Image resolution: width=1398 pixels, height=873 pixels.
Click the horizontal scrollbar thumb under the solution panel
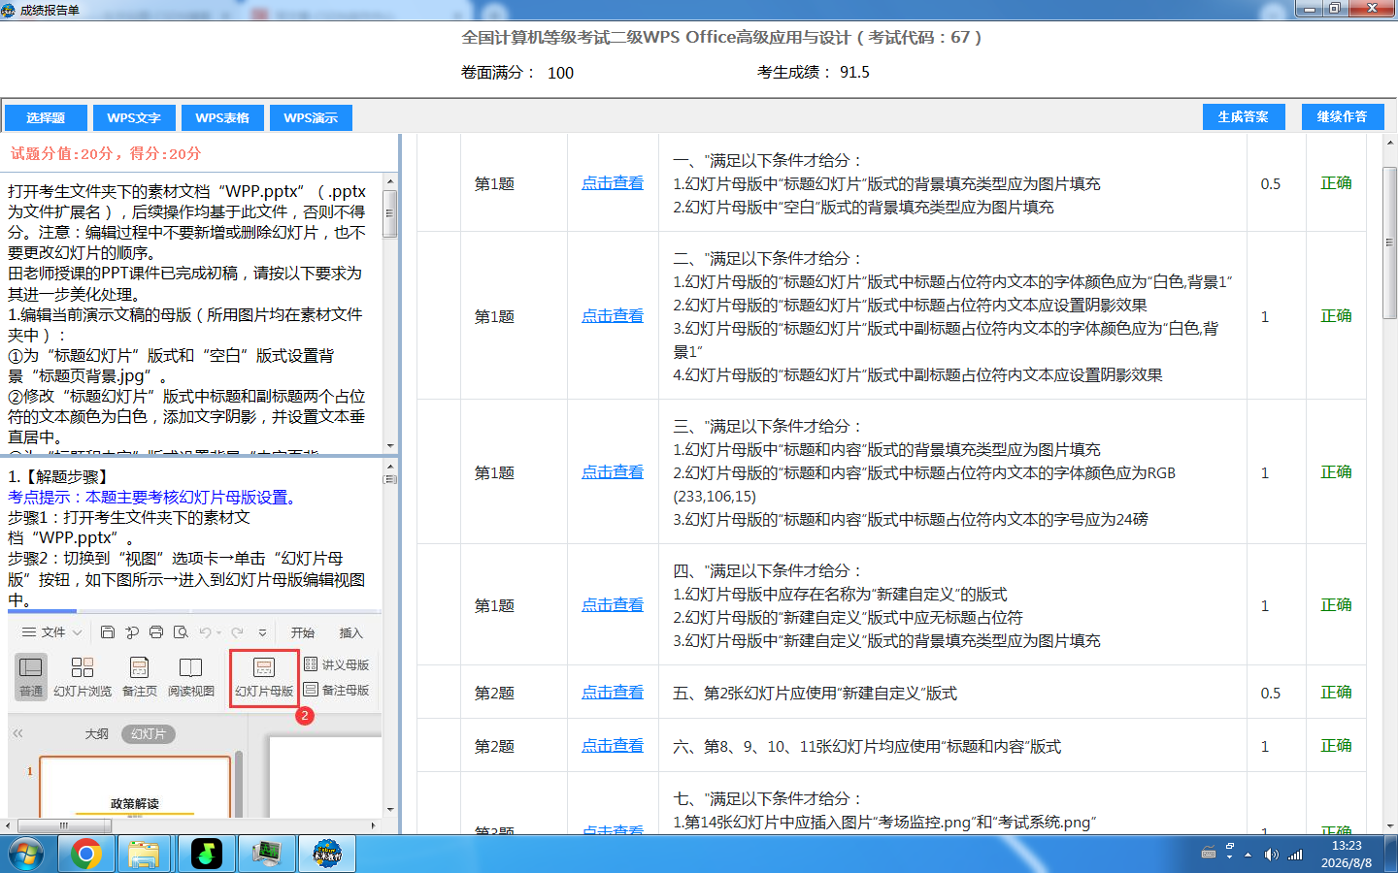pos(64,825)
